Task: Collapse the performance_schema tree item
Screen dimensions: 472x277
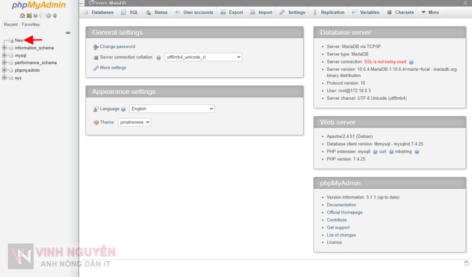Action: (4, 62)
